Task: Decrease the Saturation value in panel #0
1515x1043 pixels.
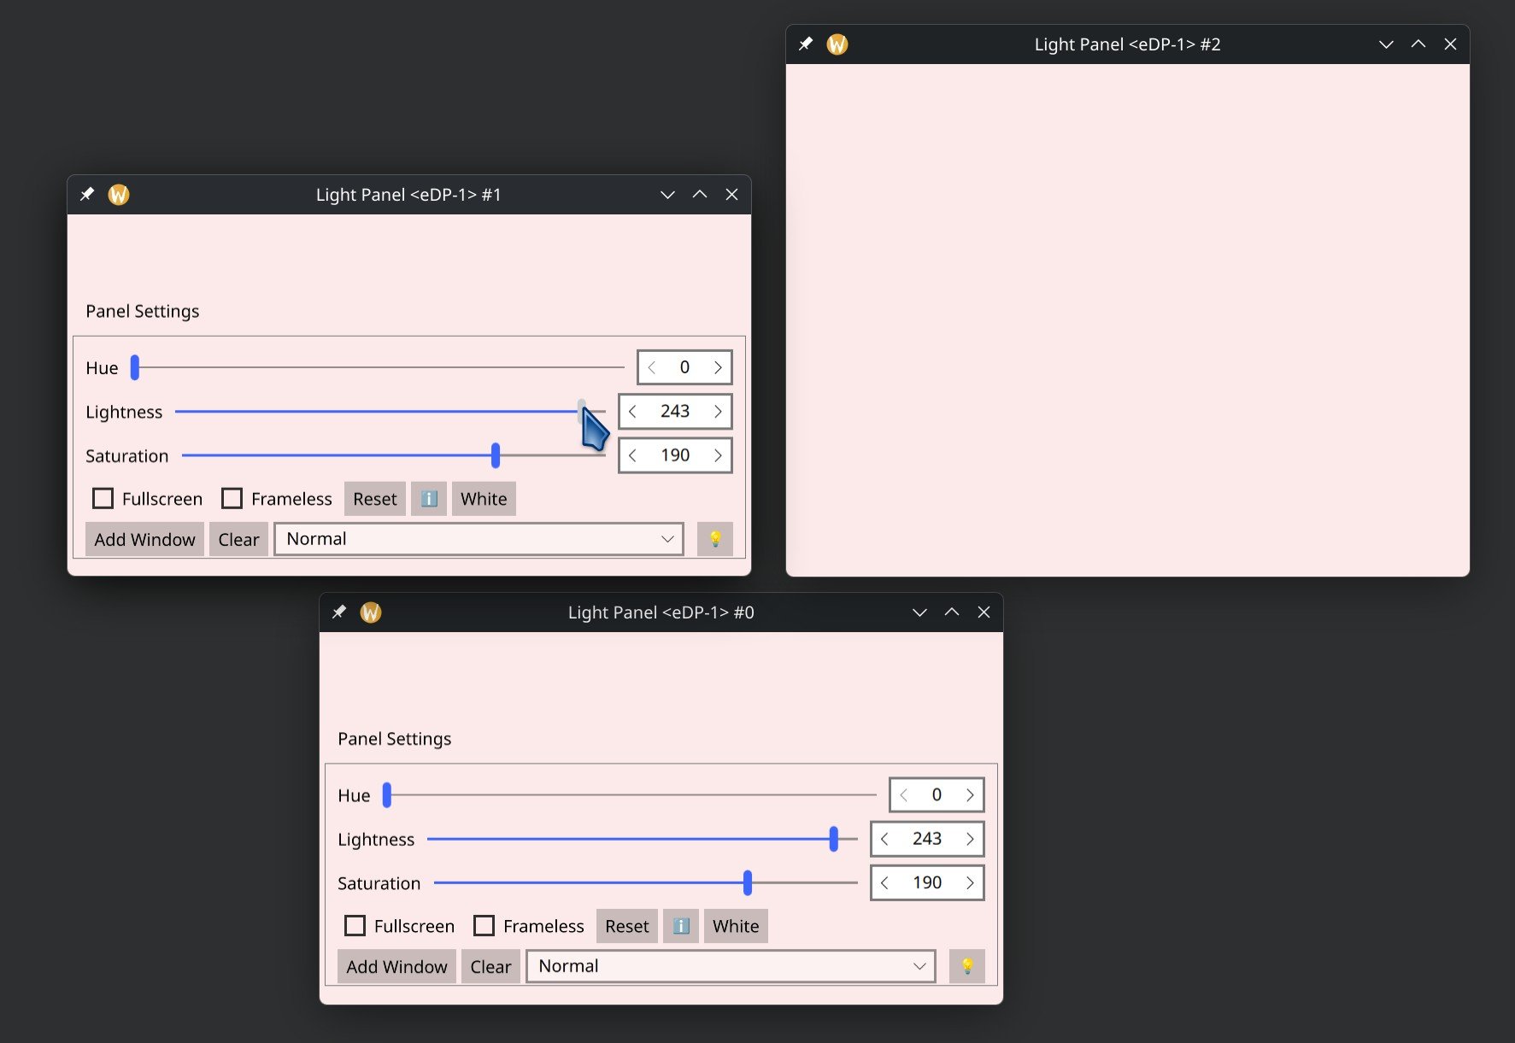Action: [885, 882]
